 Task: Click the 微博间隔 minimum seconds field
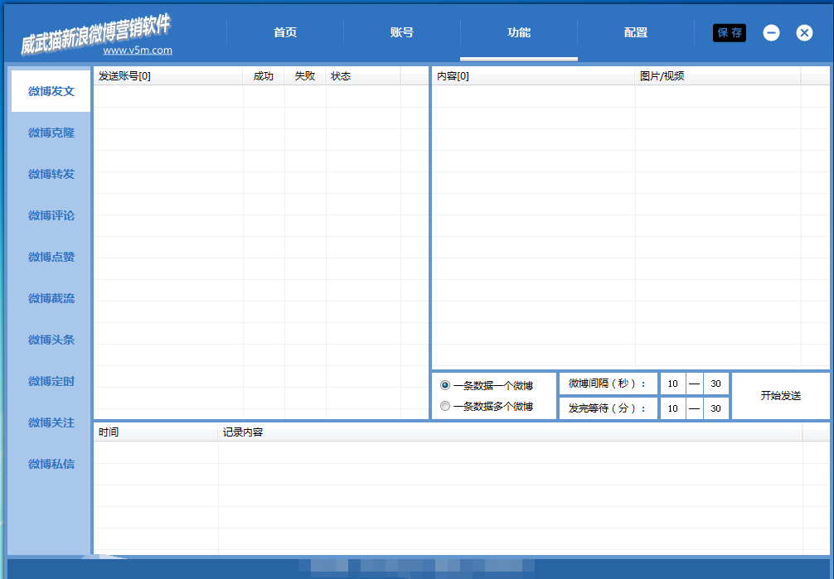(x=673, y=384)
